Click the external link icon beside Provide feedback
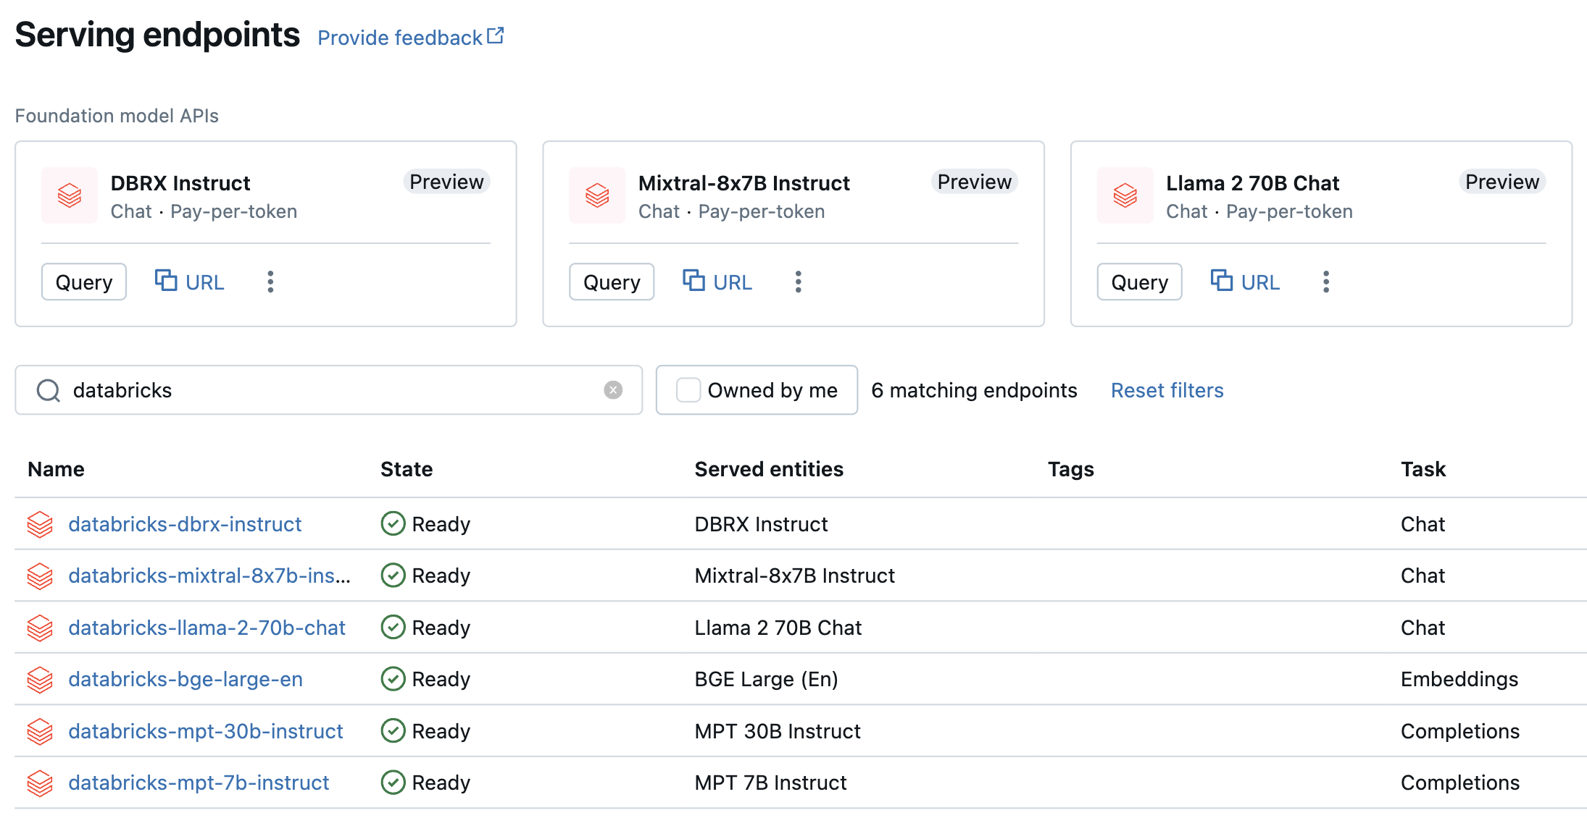Image resolution: width=1587 pixels, height=818 pixels. pos(496,35)
